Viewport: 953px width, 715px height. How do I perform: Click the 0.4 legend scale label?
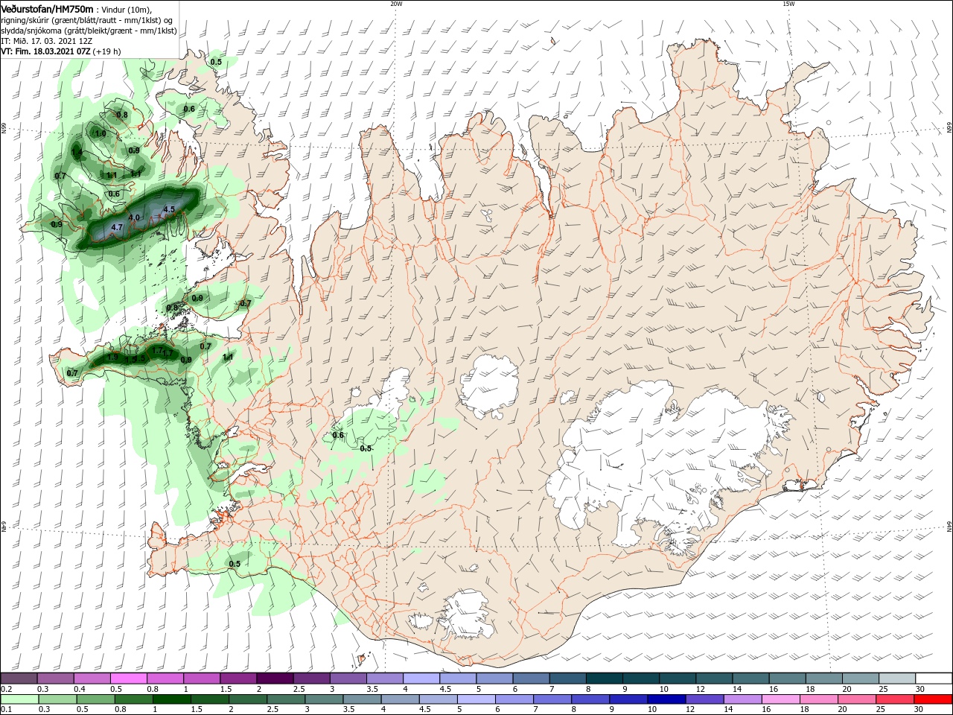coord(79,690)
